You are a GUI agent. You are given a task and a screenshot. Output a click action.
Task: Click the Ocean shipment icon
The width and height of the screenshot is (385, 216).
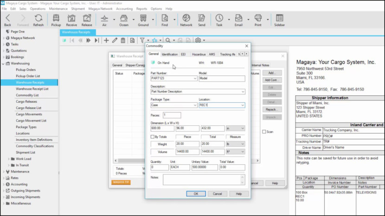[124, 18]
